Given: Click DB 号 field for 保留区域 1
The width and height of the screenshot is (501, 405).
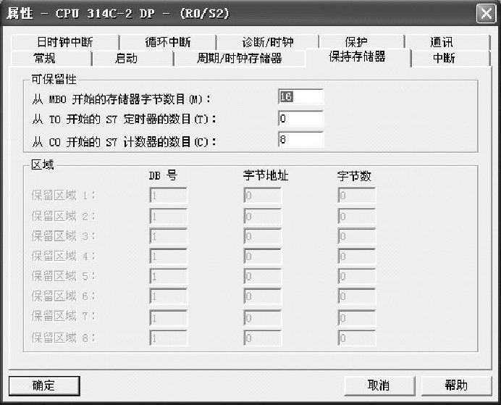Looking at the screenshot, I should (x=169, y=195).
